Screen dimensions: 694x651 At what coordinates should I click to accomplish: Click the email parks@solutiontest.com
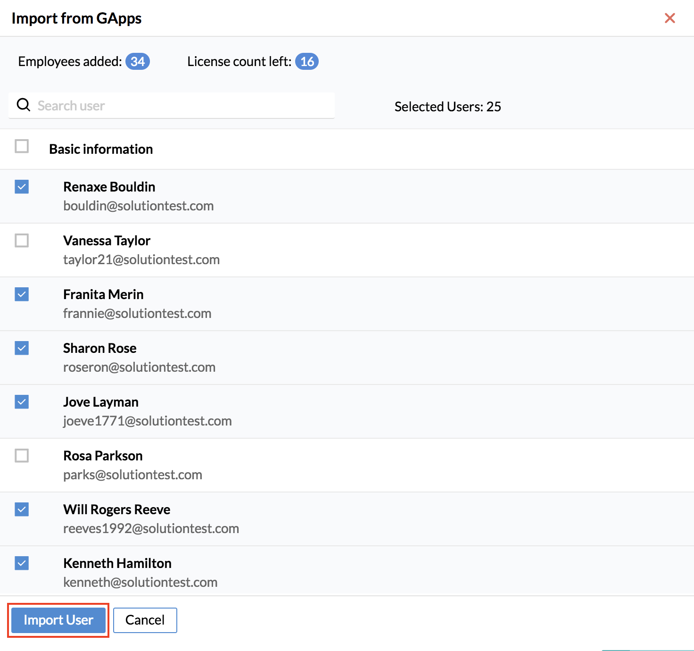[132, 475]
